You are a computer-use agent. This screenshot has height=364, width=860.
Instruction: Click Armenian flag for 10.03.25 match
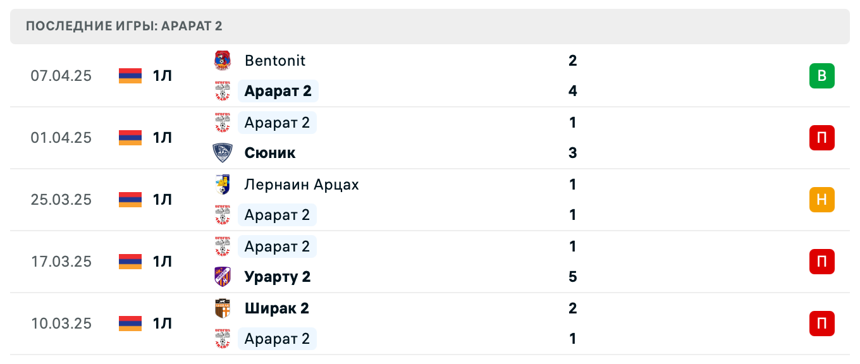pos(130,324)
